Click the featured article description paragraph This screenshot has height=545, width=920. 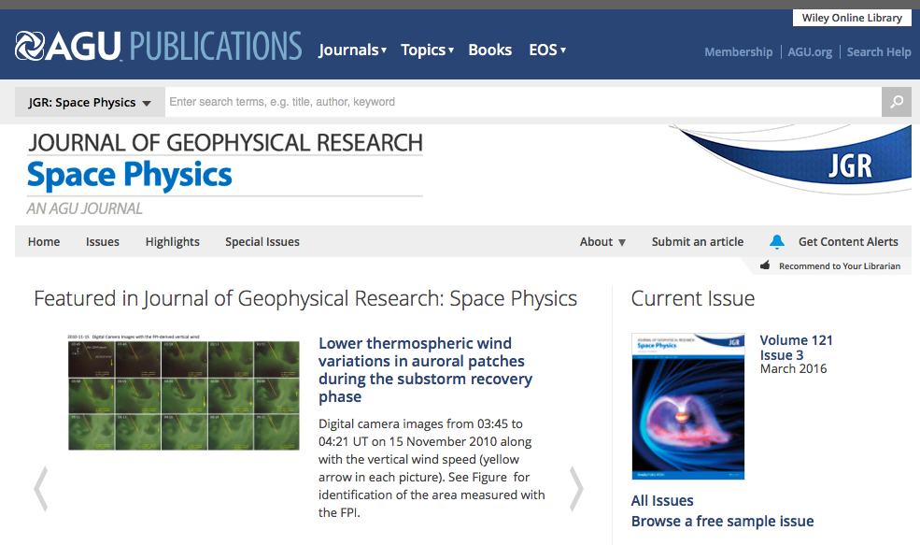[432, 468]
